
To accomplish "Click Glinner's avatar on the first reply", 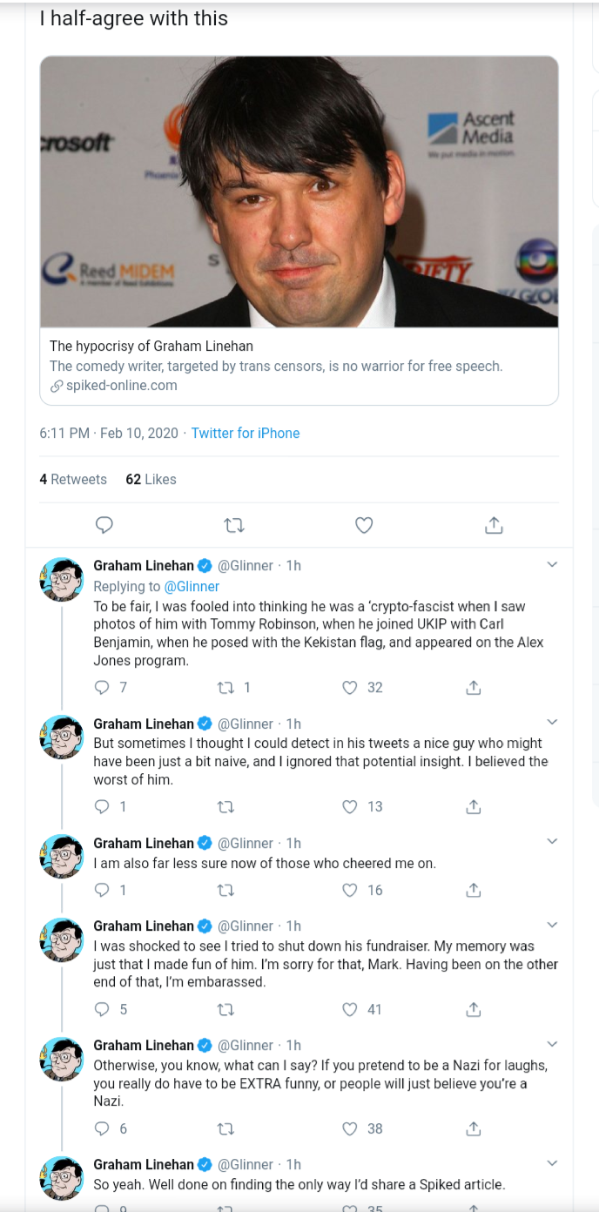I will tap(62, 579).
